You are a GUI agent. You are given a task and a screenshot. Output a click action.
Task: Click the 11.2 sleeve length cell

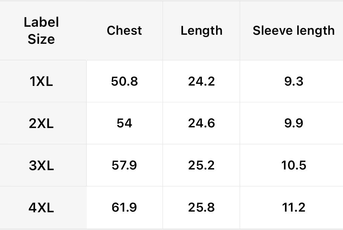point(294,208)
